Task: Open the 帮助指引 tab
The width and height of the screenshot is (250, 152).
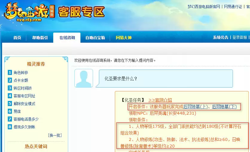Action: click(x=40, y=38)
